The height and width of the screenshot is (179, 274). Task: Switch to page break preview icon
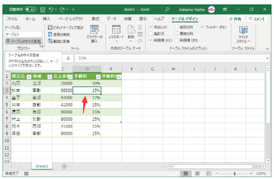[209, 174]
